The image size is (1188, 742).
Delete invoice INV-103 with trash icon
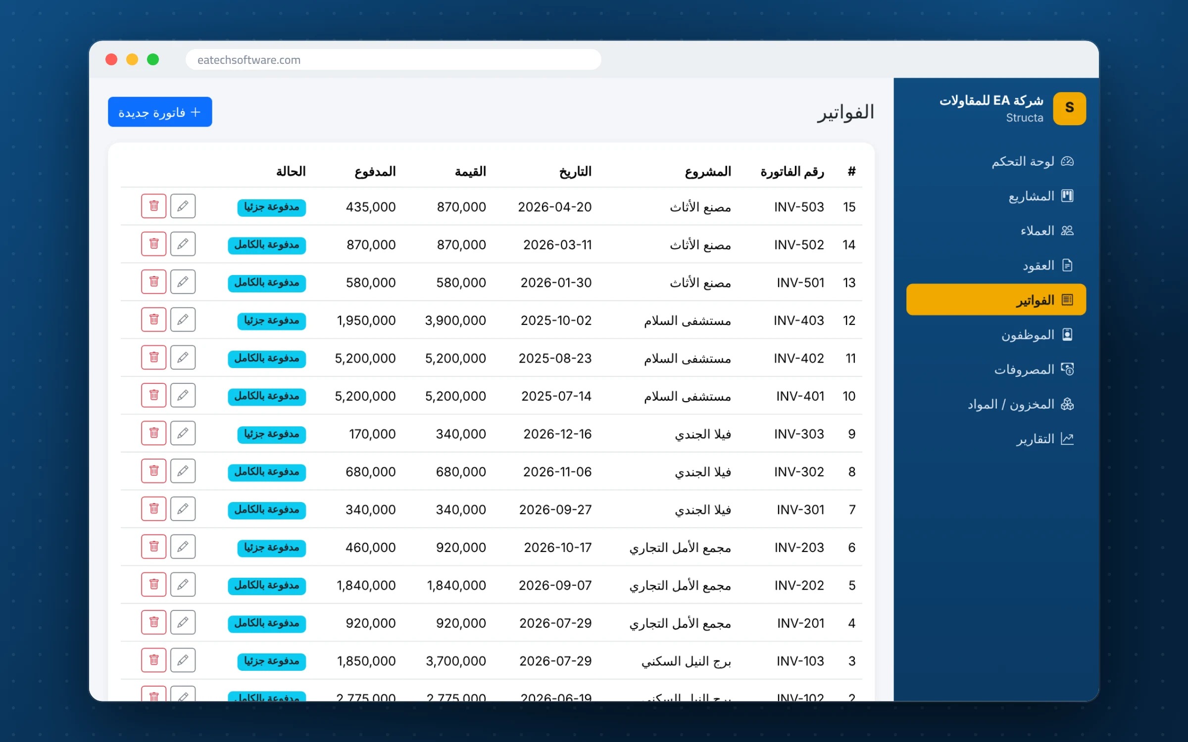[x=153, y=660]
